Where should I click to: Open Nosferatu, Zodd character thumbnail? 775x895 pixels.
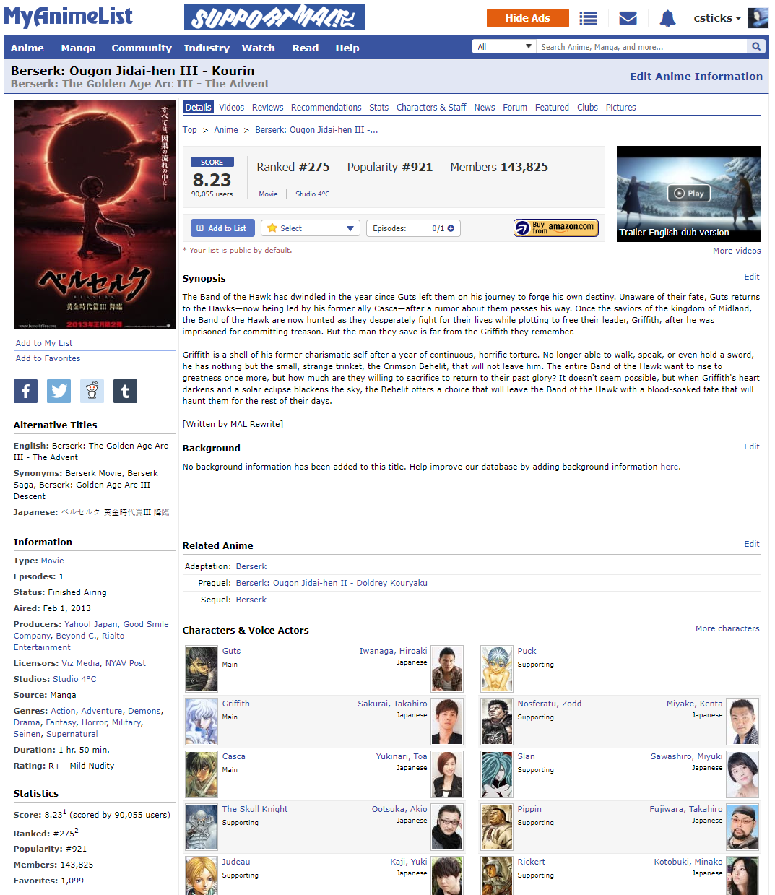tap(497, 721)
